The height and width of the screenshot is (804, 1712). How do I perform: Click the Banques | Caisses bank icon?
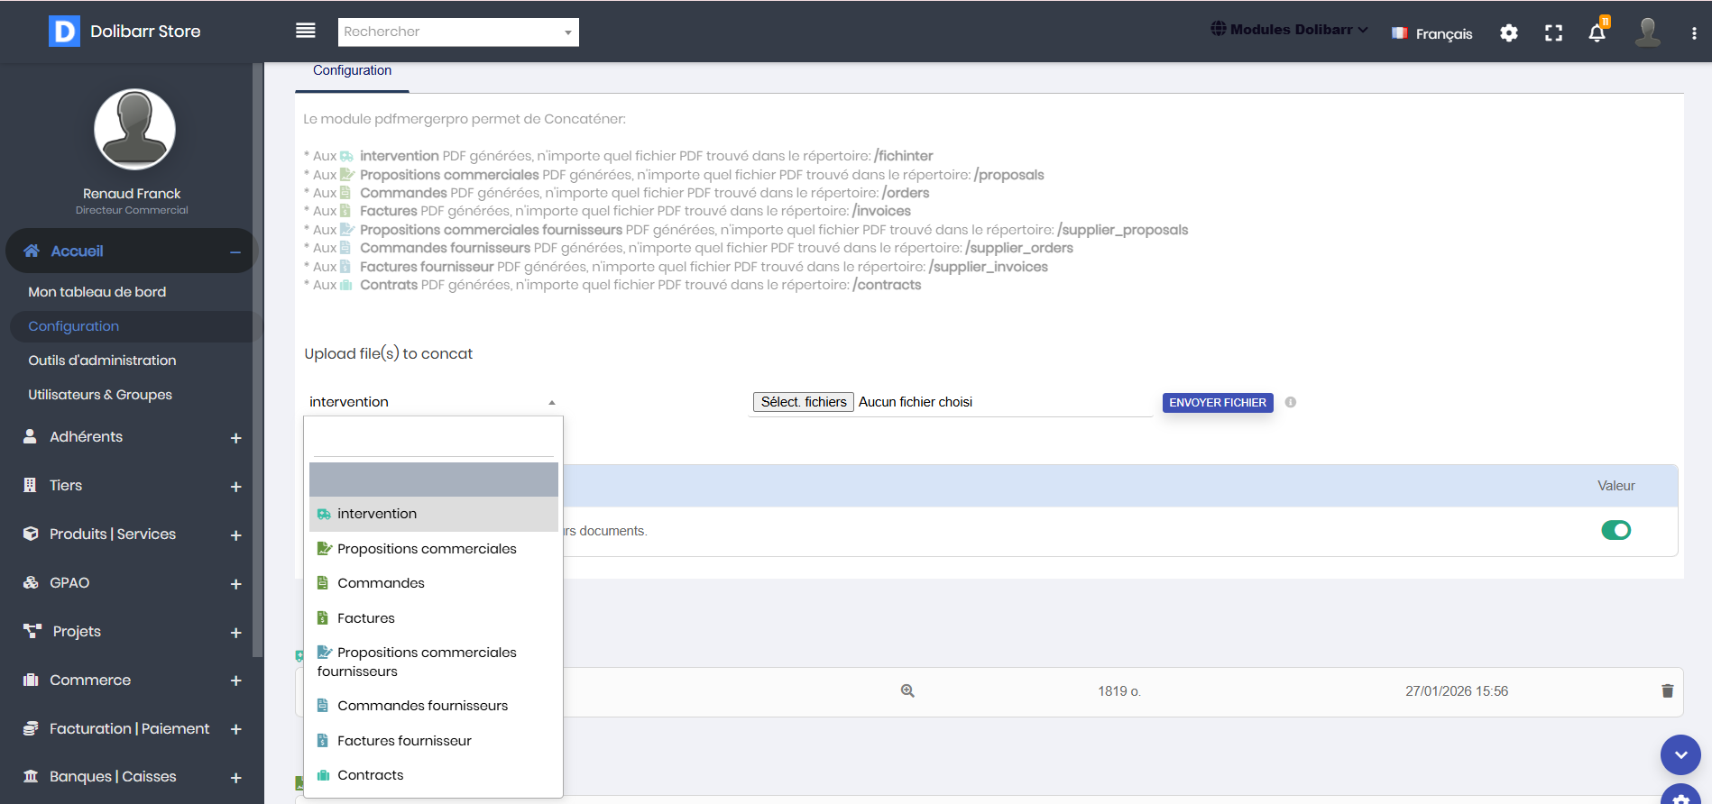click(x=31, y=777)
